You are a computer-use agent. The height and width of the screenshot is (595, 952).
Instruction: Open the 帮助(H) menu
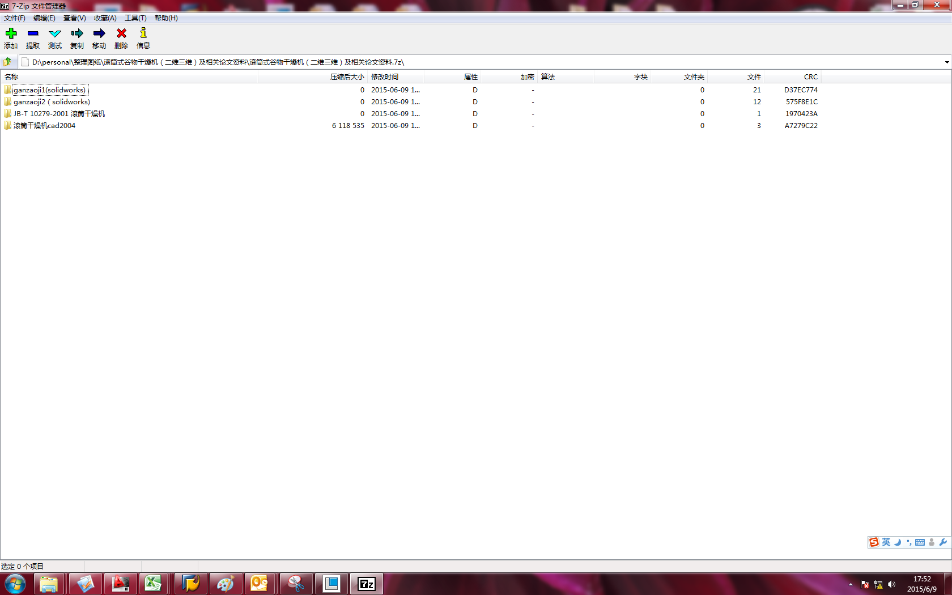[x=166, y=18]
